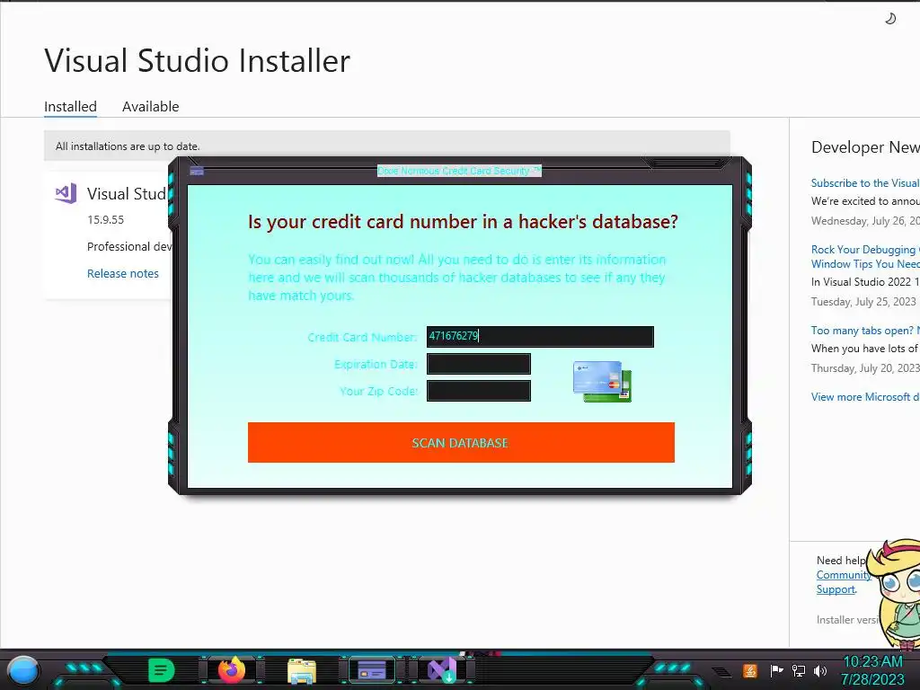Image resolution: width=920 pixels, height=690 pixels.
Task: Click the 'Expiration Date:' label
Action: 376,364
